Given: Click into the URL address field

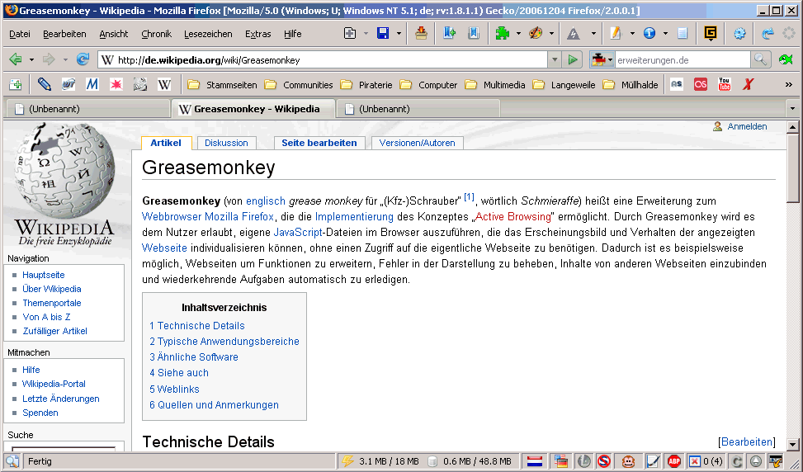Looking at the screenshot, I should [x=323, y=60].
